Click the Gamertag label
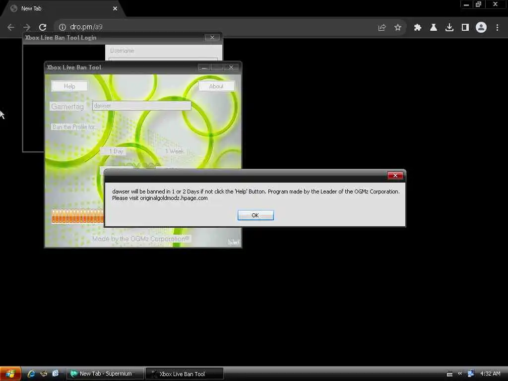 click(x=67, y=107)
